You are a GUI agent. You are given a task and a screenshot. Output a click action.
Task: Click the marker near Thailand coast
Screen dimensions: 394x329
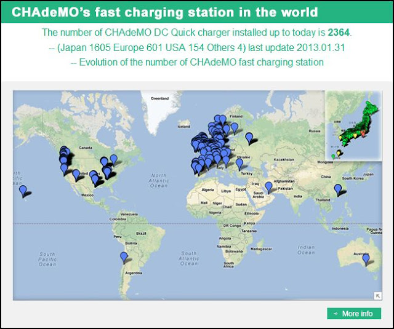338,190
